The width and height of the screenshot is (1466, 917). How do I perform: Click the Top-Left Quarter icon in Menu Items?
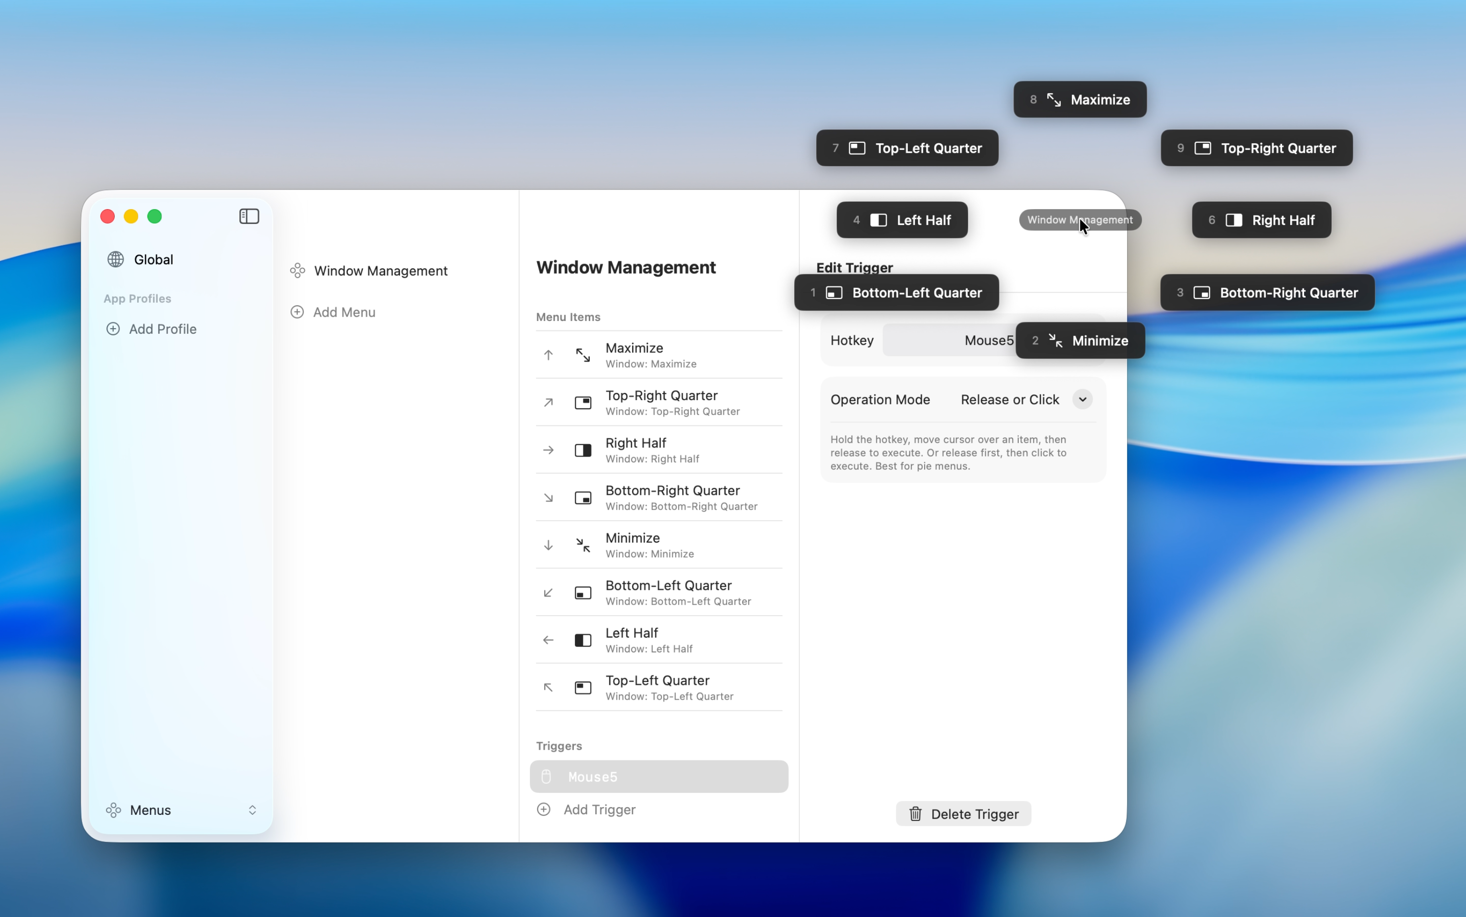coord(582,688)
